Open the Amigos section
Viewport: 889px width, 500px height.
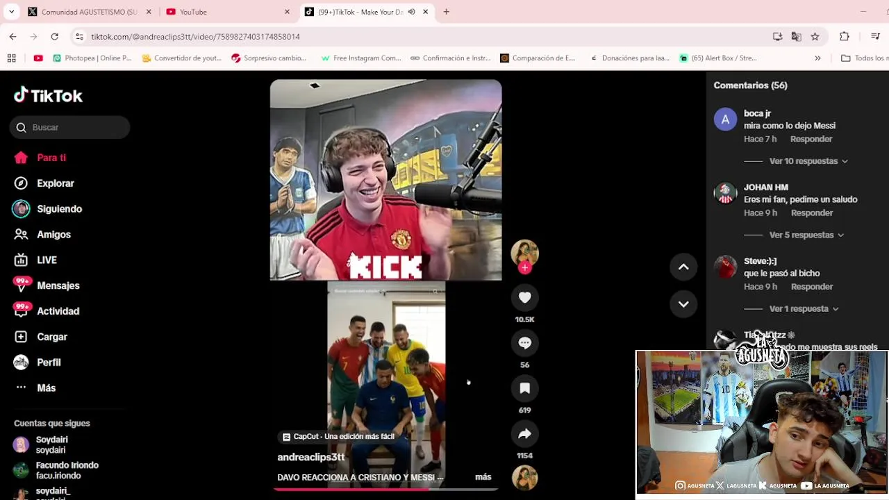pyautogui.click(x=42, y=235)
